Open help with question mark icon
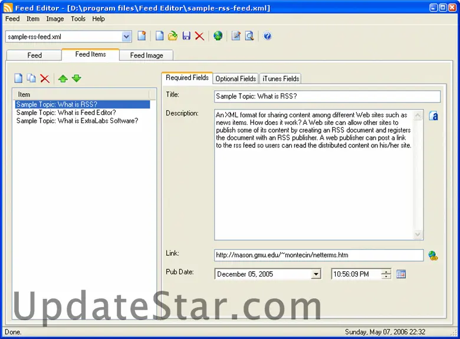Screen dimensions: 460x339 tap(267, 36)
